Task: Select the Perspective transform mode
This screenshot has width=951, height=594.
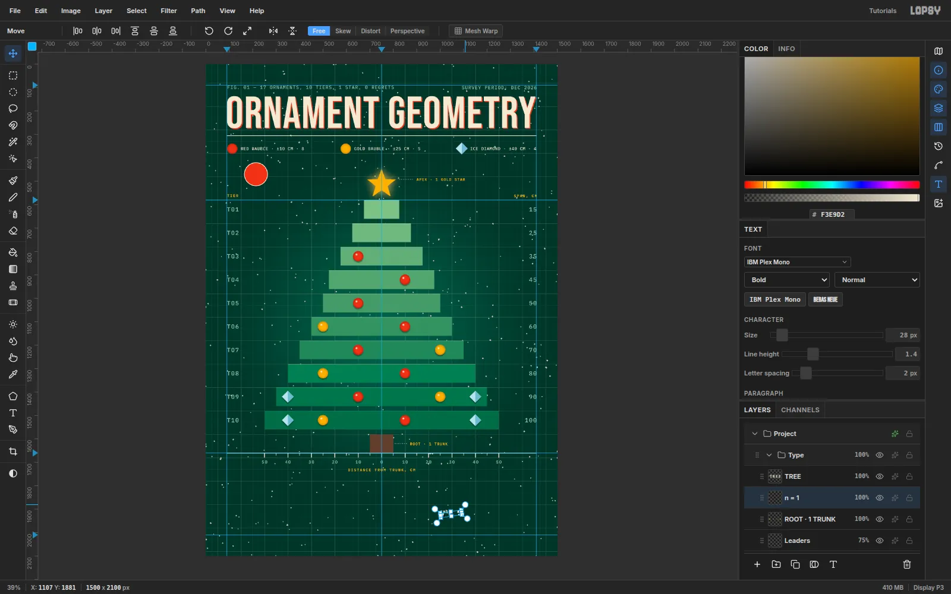Action: (x=407, y=31)
